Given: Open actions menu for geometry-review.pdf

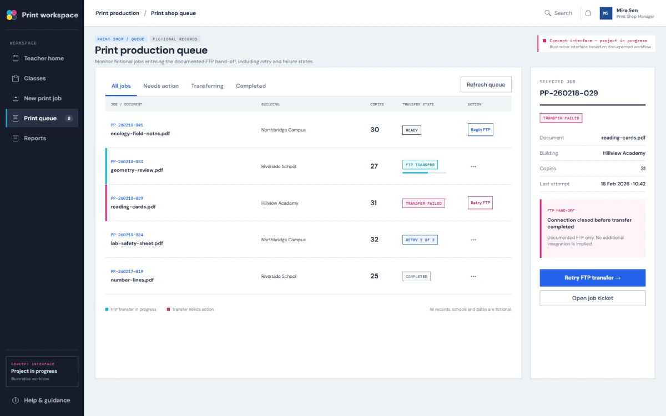Looking at the screenshot, I should click(473, 166).
